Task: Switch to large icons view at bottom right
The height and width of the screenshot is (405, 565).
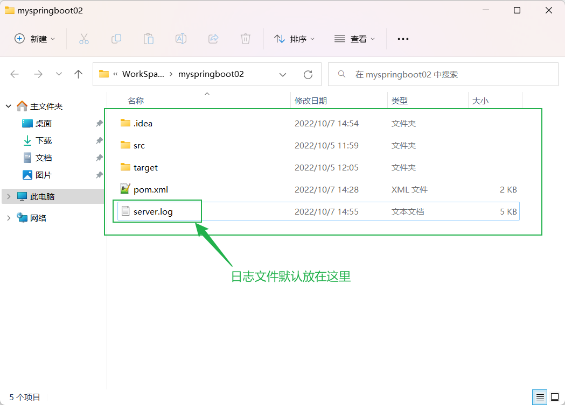Action: click(x=555, y=397)
